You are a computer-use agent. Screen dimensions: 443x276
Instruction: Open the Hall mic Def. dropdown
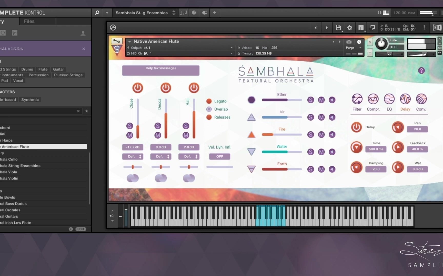189,156
